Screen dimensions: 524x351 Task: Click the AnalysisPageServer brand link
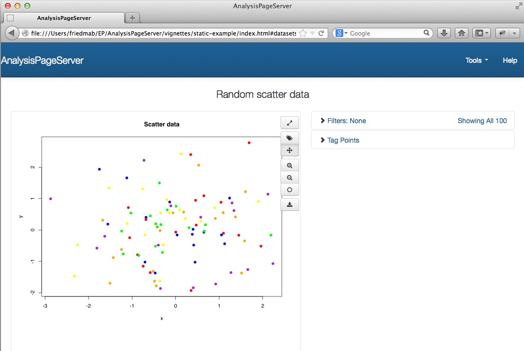pyautogui.click(x=42, y=60)
